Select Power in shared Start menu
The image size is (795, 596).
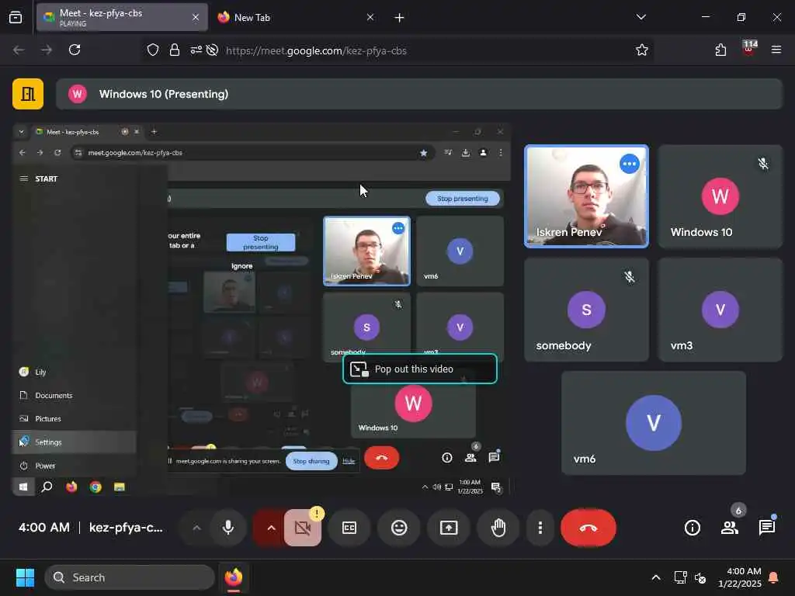point(74,466)
